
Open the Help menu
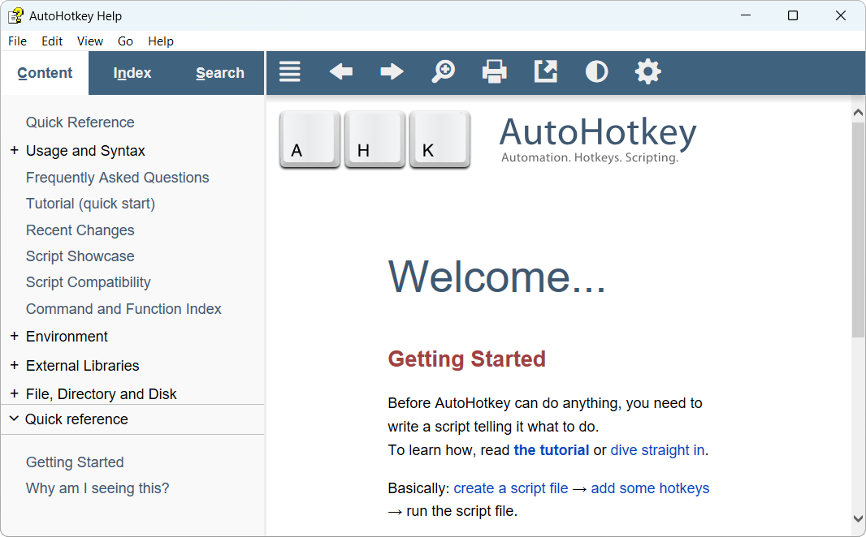[161, 41]
